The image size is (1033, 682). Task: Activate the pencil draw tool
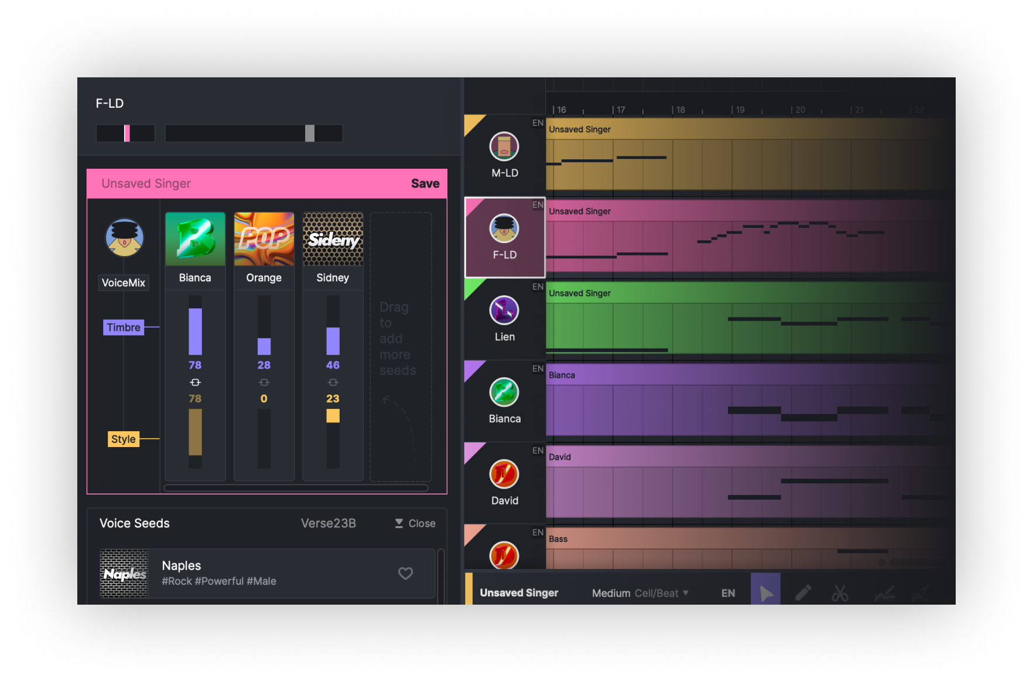[x=803, y=593]
